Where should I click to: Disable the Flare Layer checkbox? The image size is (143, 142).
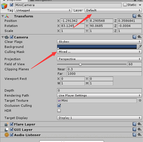12,124
